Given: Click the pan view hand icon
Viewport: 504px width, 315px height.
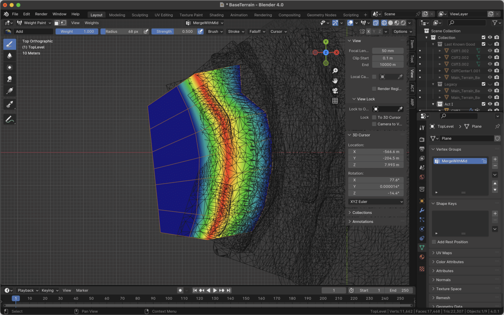Looking at the screenshot, I should pos(335,81).
